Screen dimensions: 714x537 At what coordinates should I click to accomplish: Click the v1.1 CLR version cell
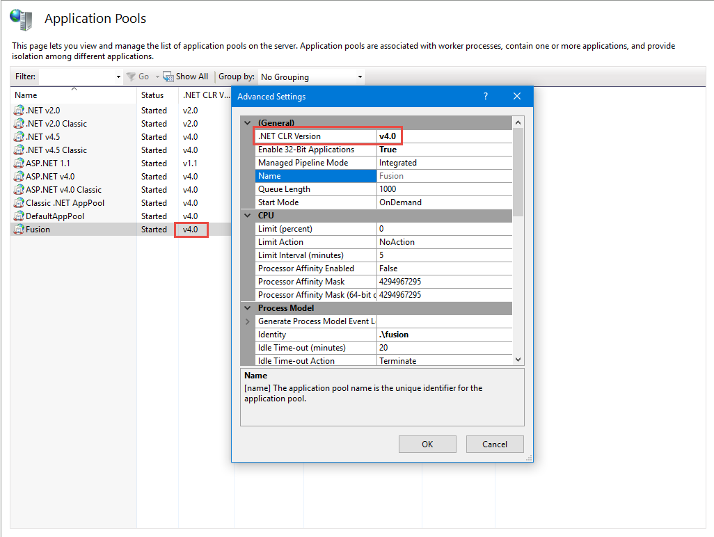click(190, 163)
